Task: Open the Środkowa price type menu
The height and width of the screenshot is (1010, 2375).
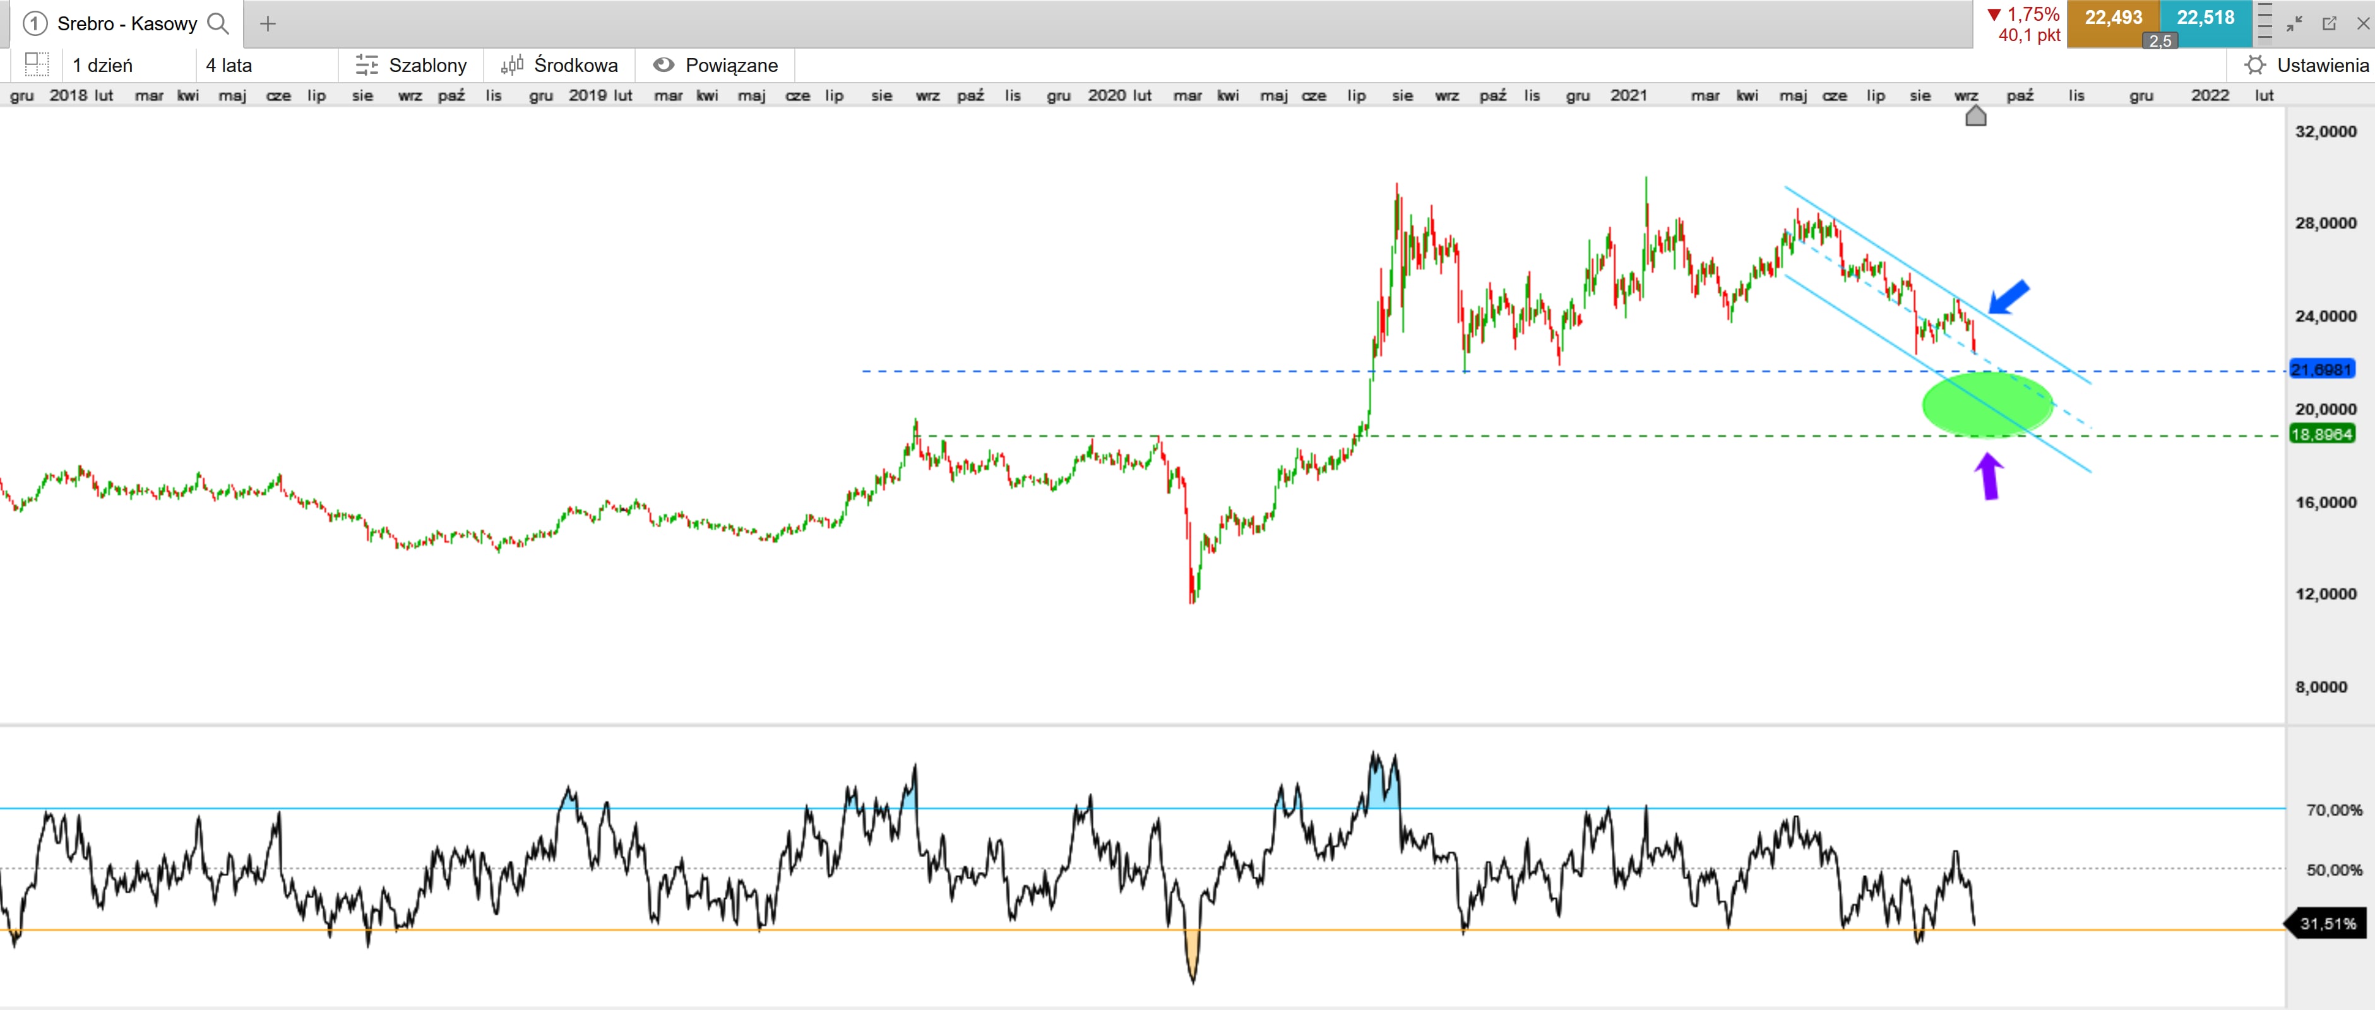Action: click(x=559, y=64)
